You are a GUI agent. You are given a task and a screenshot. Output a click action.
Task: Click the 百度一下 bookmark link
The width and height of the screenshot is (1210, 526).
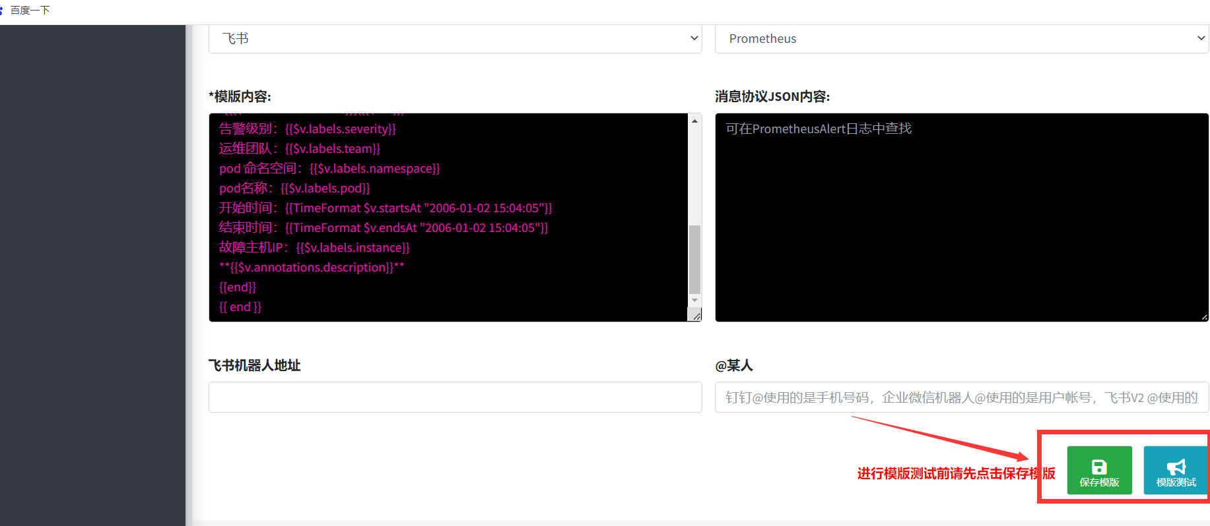(30, 11)
